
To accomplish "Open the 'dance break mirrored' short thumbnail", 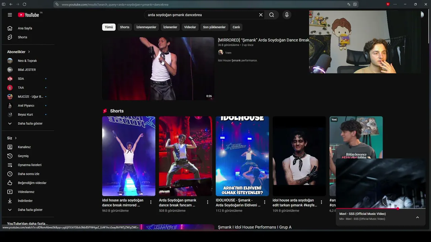I will (129, 156).
